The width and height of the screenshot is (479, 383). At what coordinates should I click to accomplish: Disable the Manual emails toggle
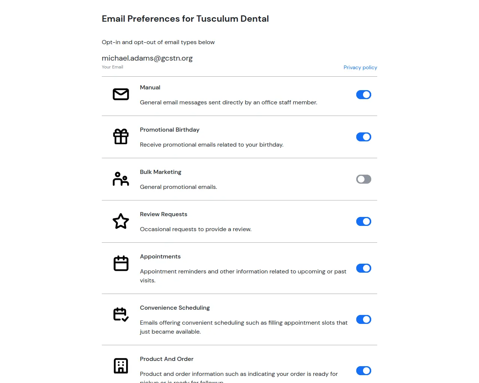363,95
